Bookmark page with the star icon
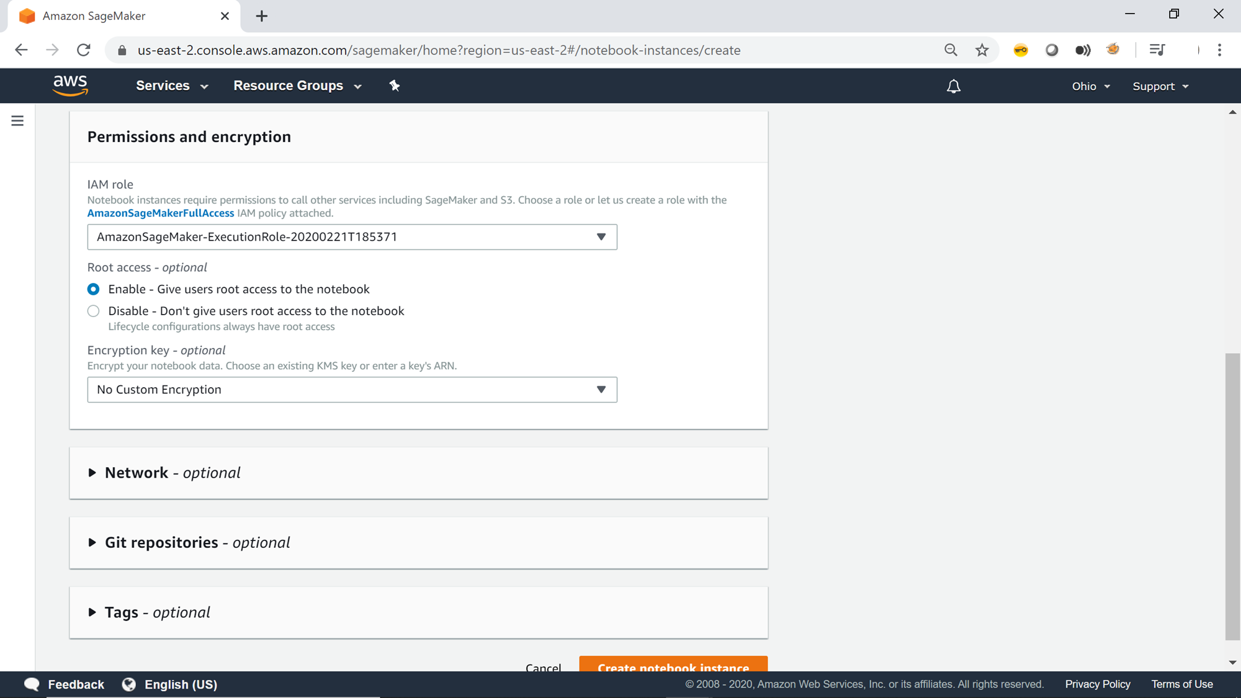The image size is (1241, 698). coord(982,50)
